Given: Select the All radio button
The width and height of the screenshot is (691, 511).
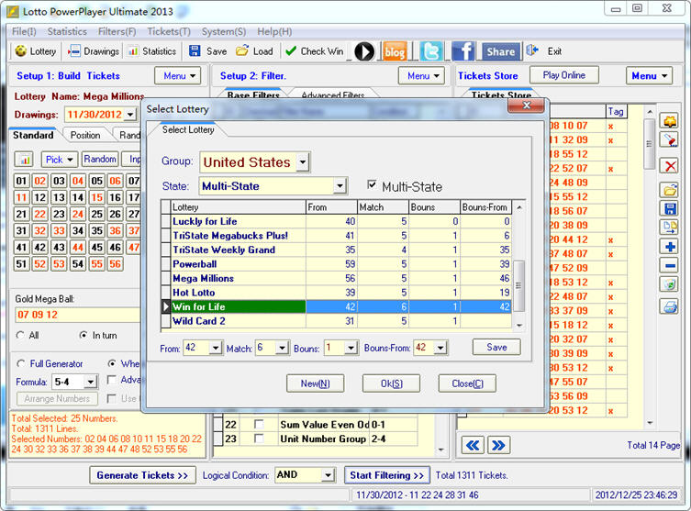Looking at the screenshot, I should point(20,335).
